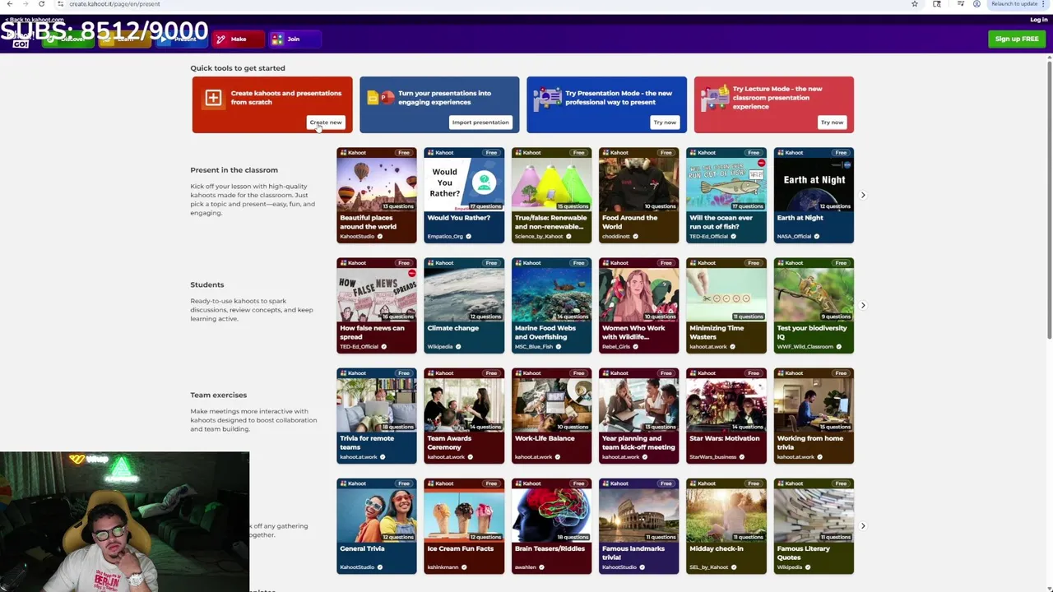Open True/false: Renewable and non-renewable kahoot
1053x592 pixels.
(551, 195)
